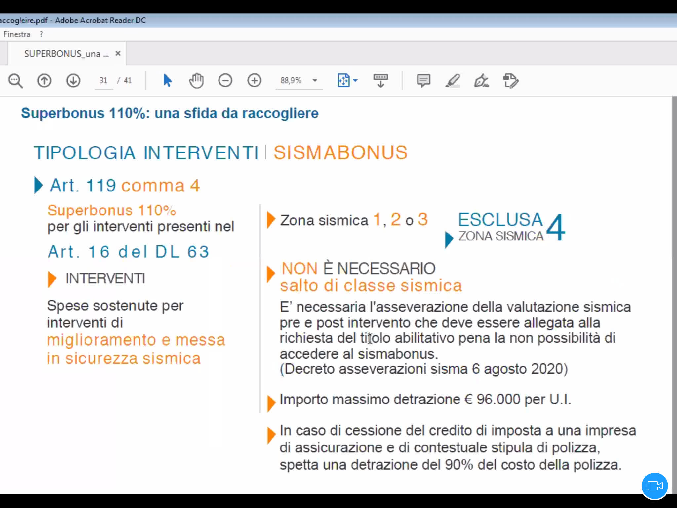Expand the page fit options arrow
Image resolution: width=677 pixels, height=508 pixels.
[x=355, y=80]
